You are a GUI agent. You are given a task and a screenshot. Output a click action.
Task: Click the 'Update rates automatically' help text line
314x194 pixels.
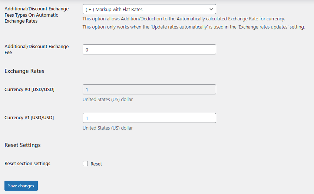click(x=193, y=27)
